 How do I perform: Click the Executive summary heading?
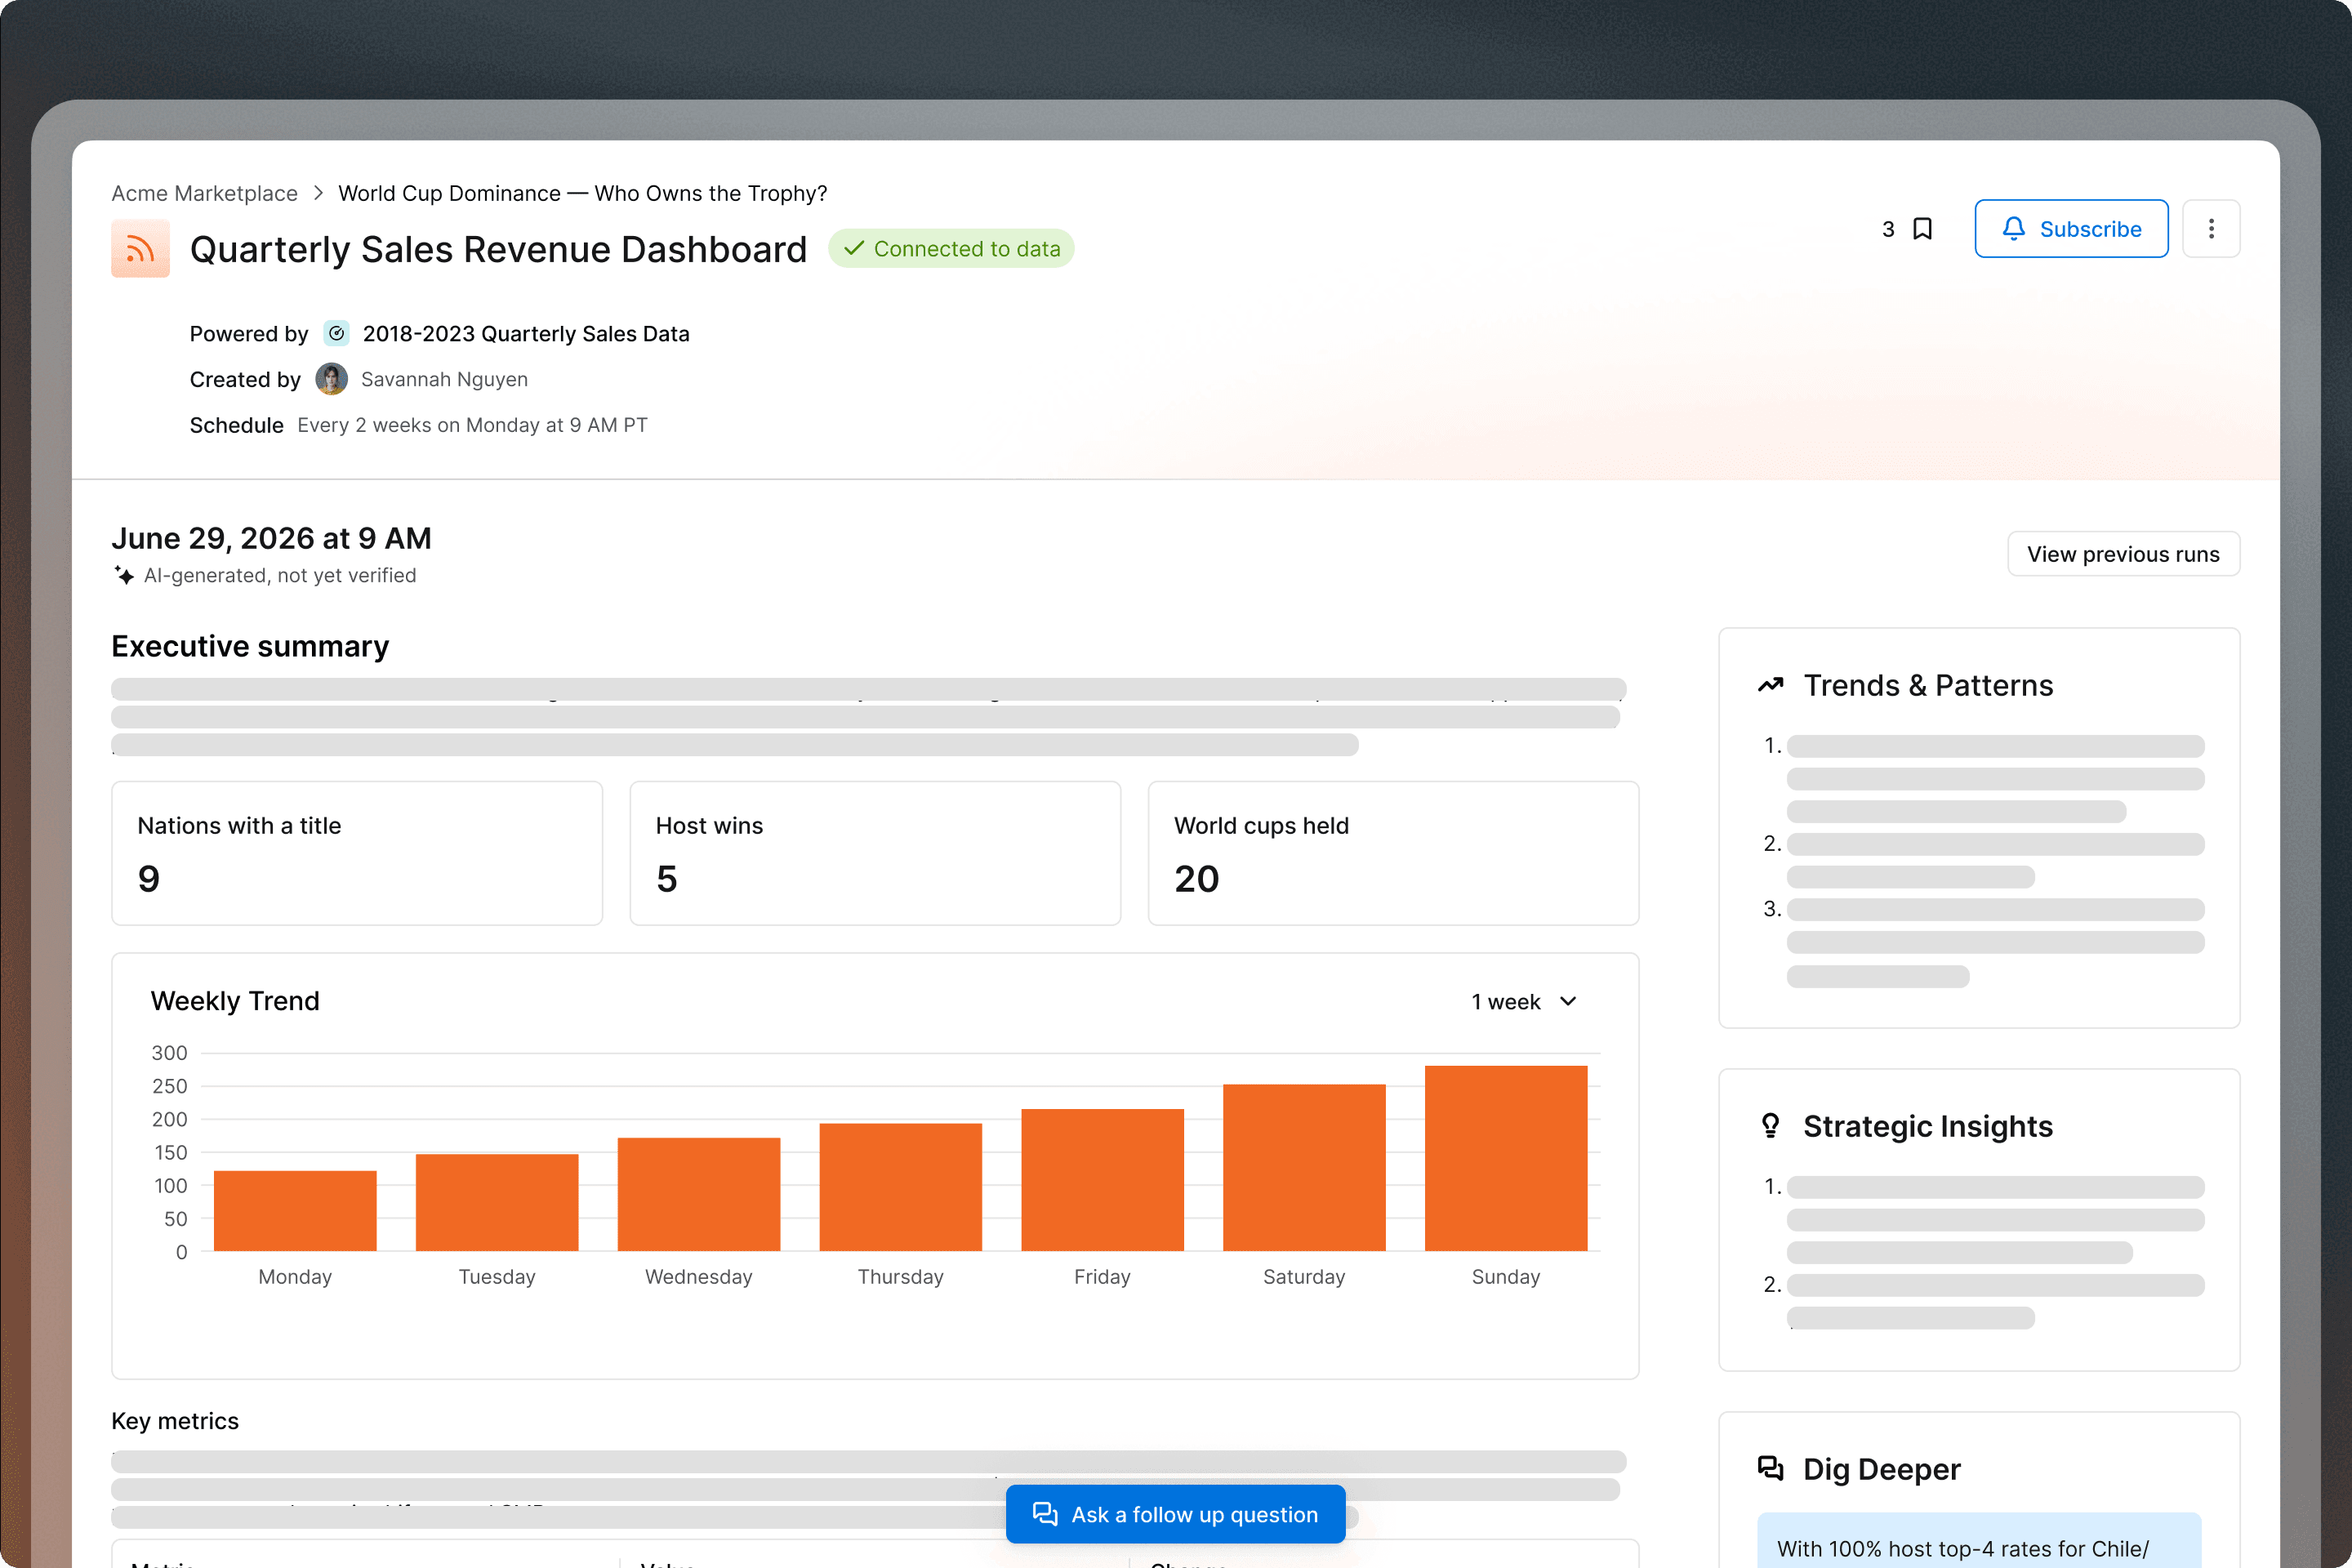[250, 646]
